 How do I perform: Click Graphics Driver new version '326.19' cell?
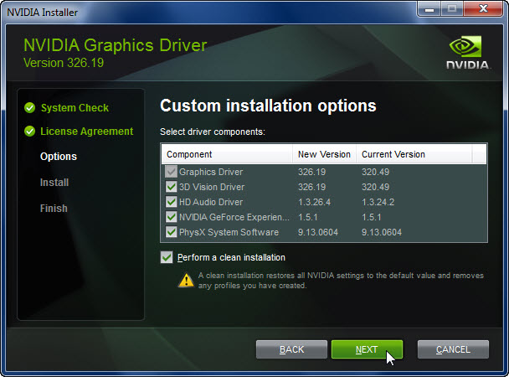click(311, 172)
